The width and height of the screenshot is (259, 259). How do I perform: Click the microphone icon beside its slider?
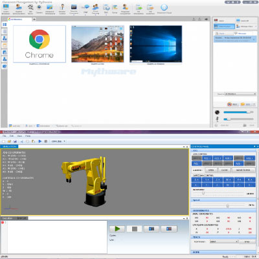(218, 119)
